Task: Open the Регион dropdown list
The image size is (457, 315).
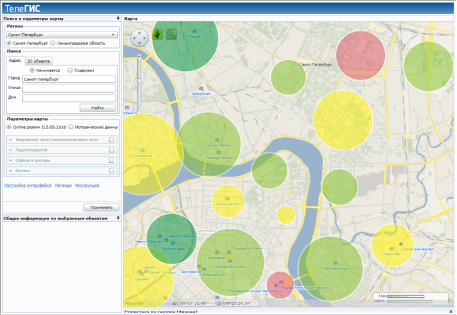Action: pos(114,34)
